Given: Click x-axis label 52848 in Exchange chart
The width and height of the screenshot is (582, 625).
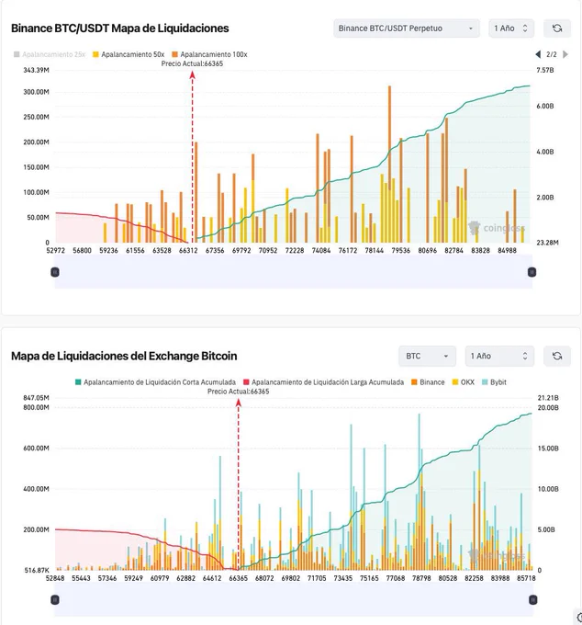Looking at the screenshot, I should [x=55, y=578].
